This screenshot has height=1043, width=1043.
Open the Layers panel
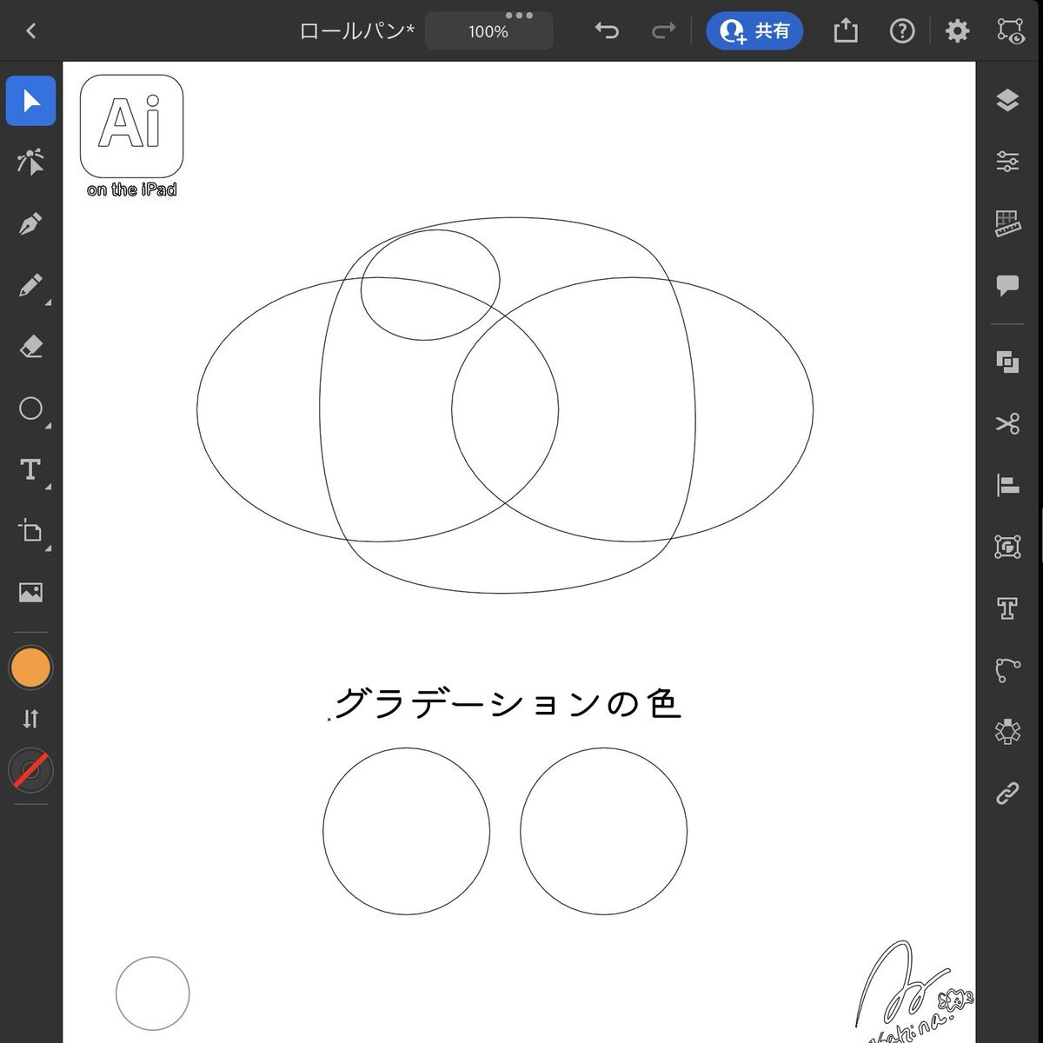point(1007,101)
